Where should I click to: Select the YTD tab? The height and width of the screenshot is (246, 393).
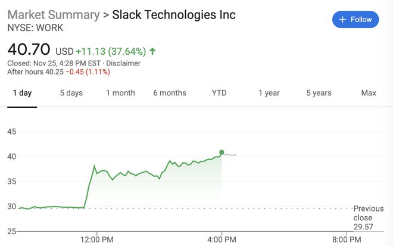(219, 93)
